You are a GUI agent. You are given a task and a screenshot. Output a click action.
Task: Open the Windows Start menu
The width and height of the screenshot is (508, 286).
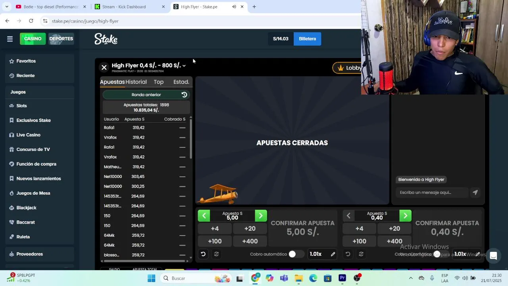[x=151, y=278]
